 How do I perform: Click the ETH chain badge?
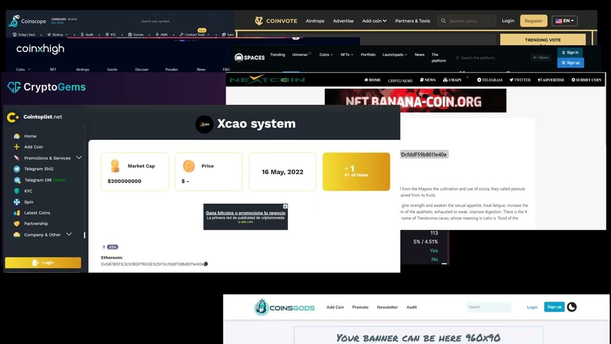point(113,247)
